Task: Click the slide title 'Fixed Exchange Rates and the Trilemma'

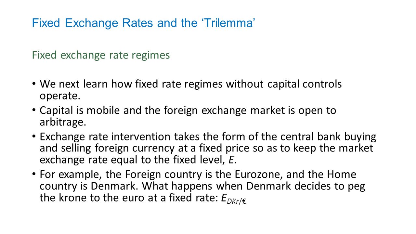Action: (143, 23)
